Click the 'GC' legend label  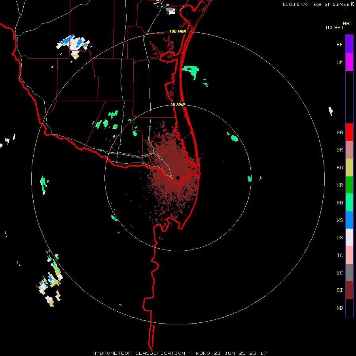coord(339,273)
